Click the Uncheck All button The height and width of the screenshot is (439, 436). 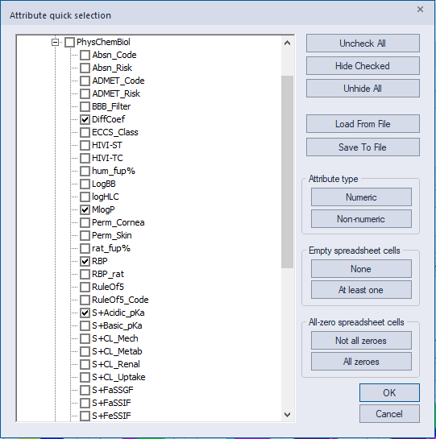point(363,43)
